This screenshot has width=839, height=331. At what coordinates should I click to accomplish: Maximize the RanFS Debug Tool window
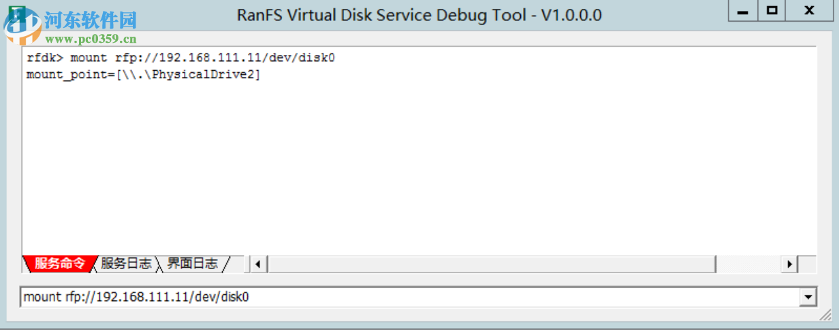pyautogui.click(x=772, y=11)
